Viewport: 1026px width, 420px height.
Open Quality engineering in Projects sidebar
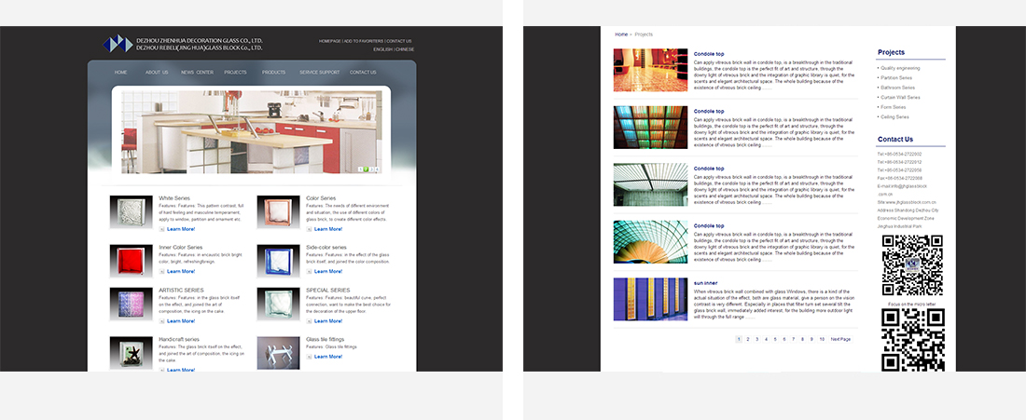(900, 68)
